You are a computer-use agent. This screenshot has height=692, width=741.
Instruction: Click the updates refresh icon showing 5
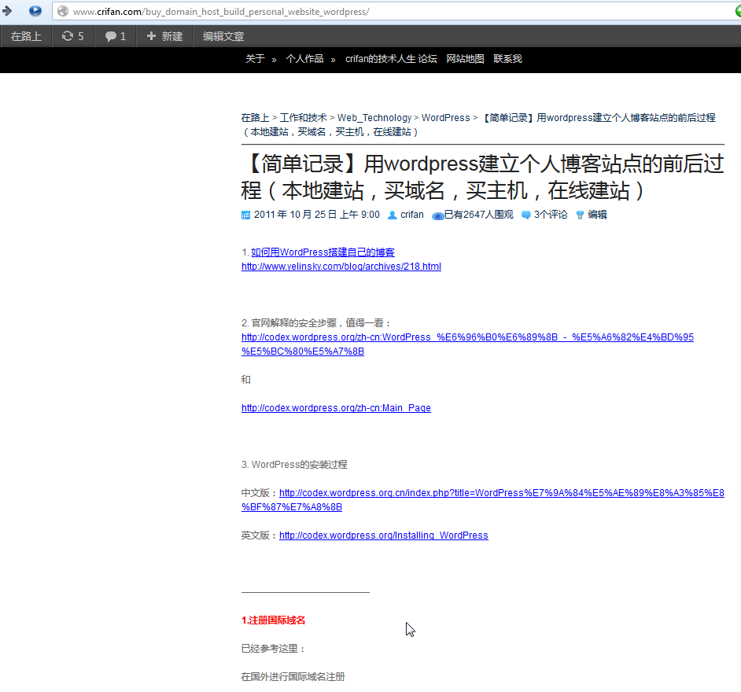(x=68, y=36)
